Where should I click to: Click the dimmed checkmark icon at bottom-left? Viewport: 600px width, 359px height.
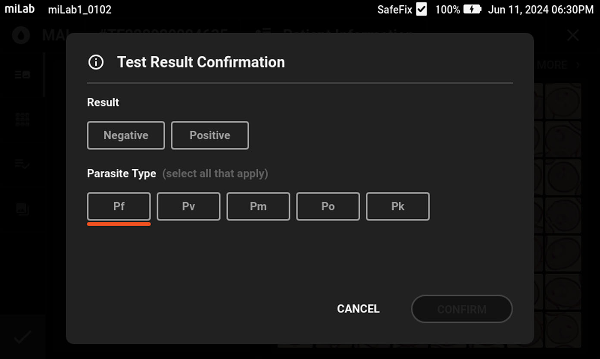(22, 337)
